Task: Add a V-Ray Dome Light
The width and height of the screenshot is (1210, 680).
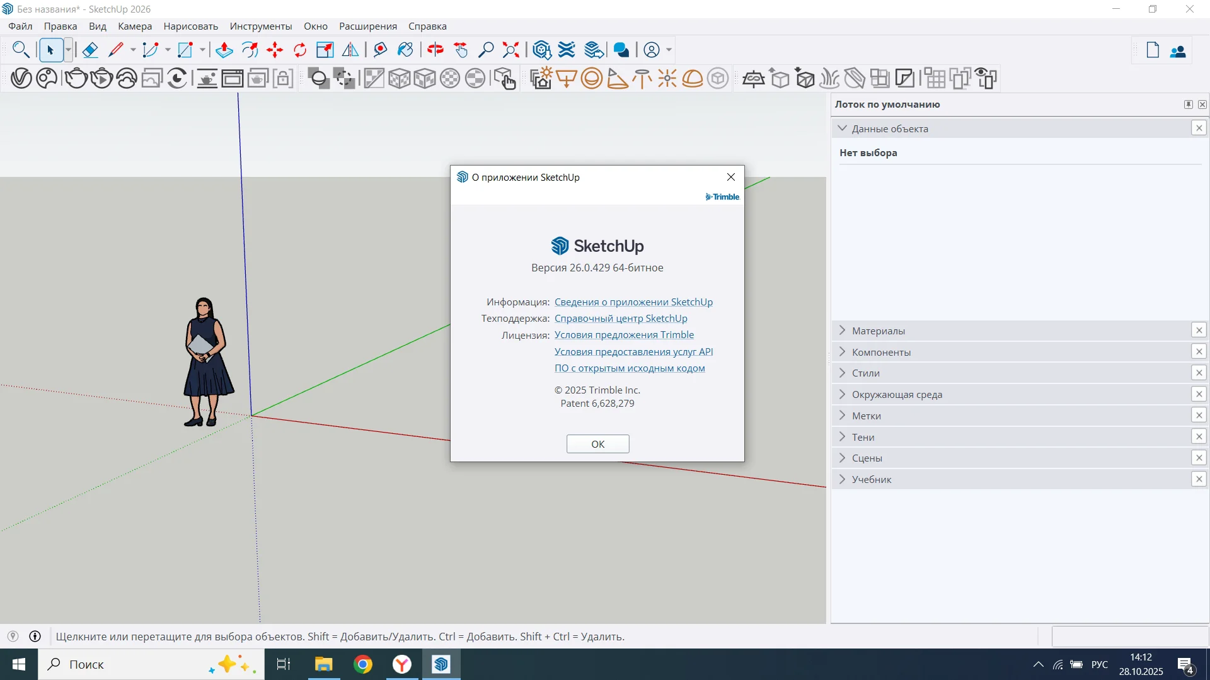Action: tap(693, 78)
